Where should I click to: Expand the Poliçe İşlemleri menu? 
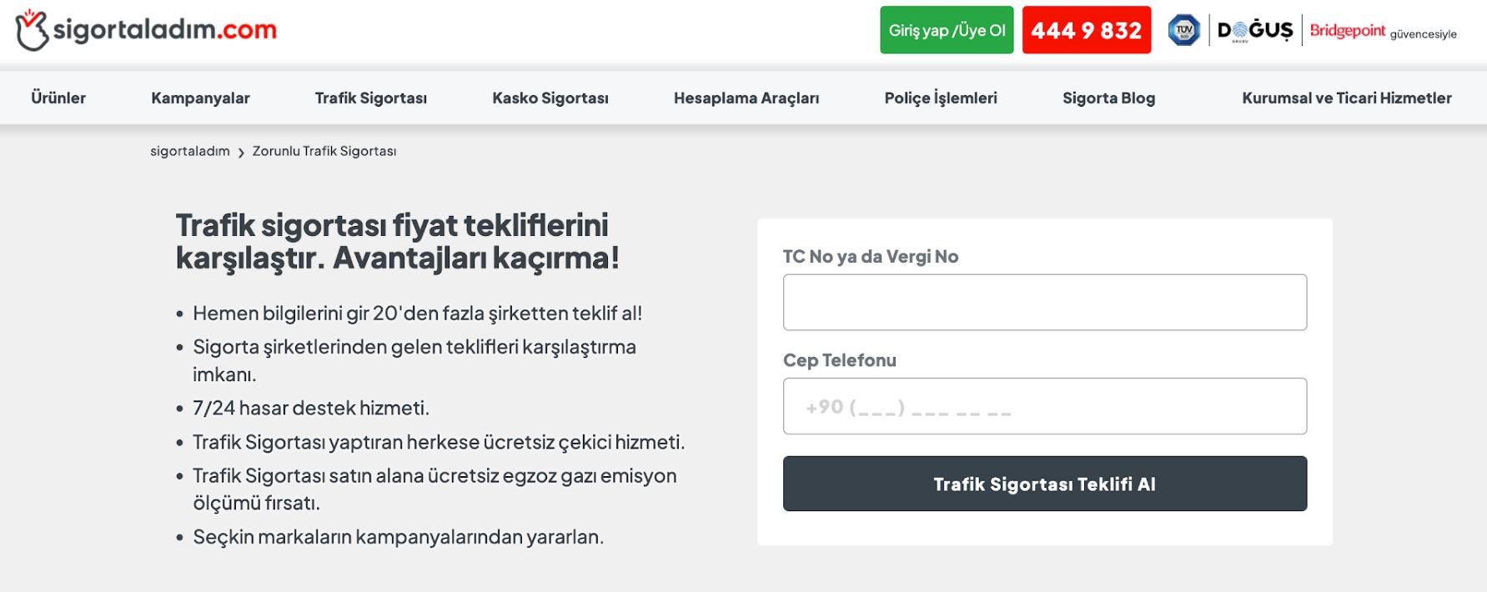coord(940,98)
